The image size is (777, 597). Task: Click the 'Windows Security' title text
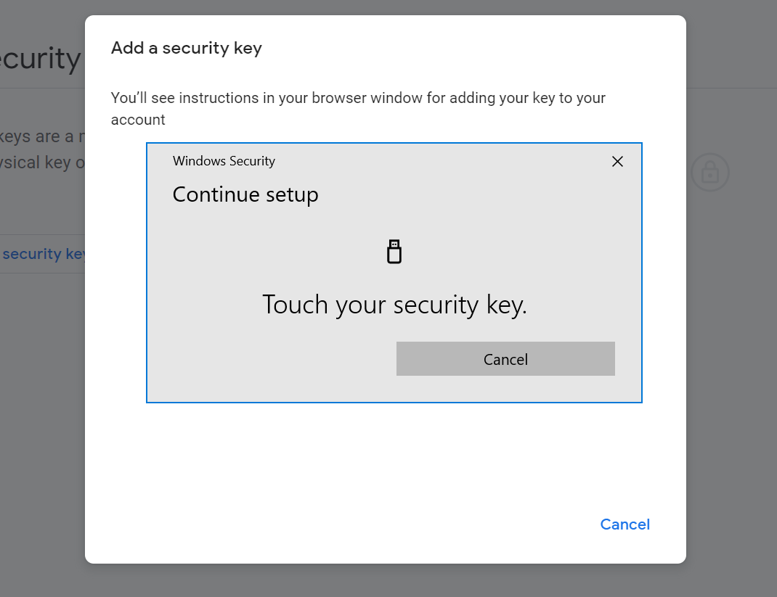(x=224, y=161)
